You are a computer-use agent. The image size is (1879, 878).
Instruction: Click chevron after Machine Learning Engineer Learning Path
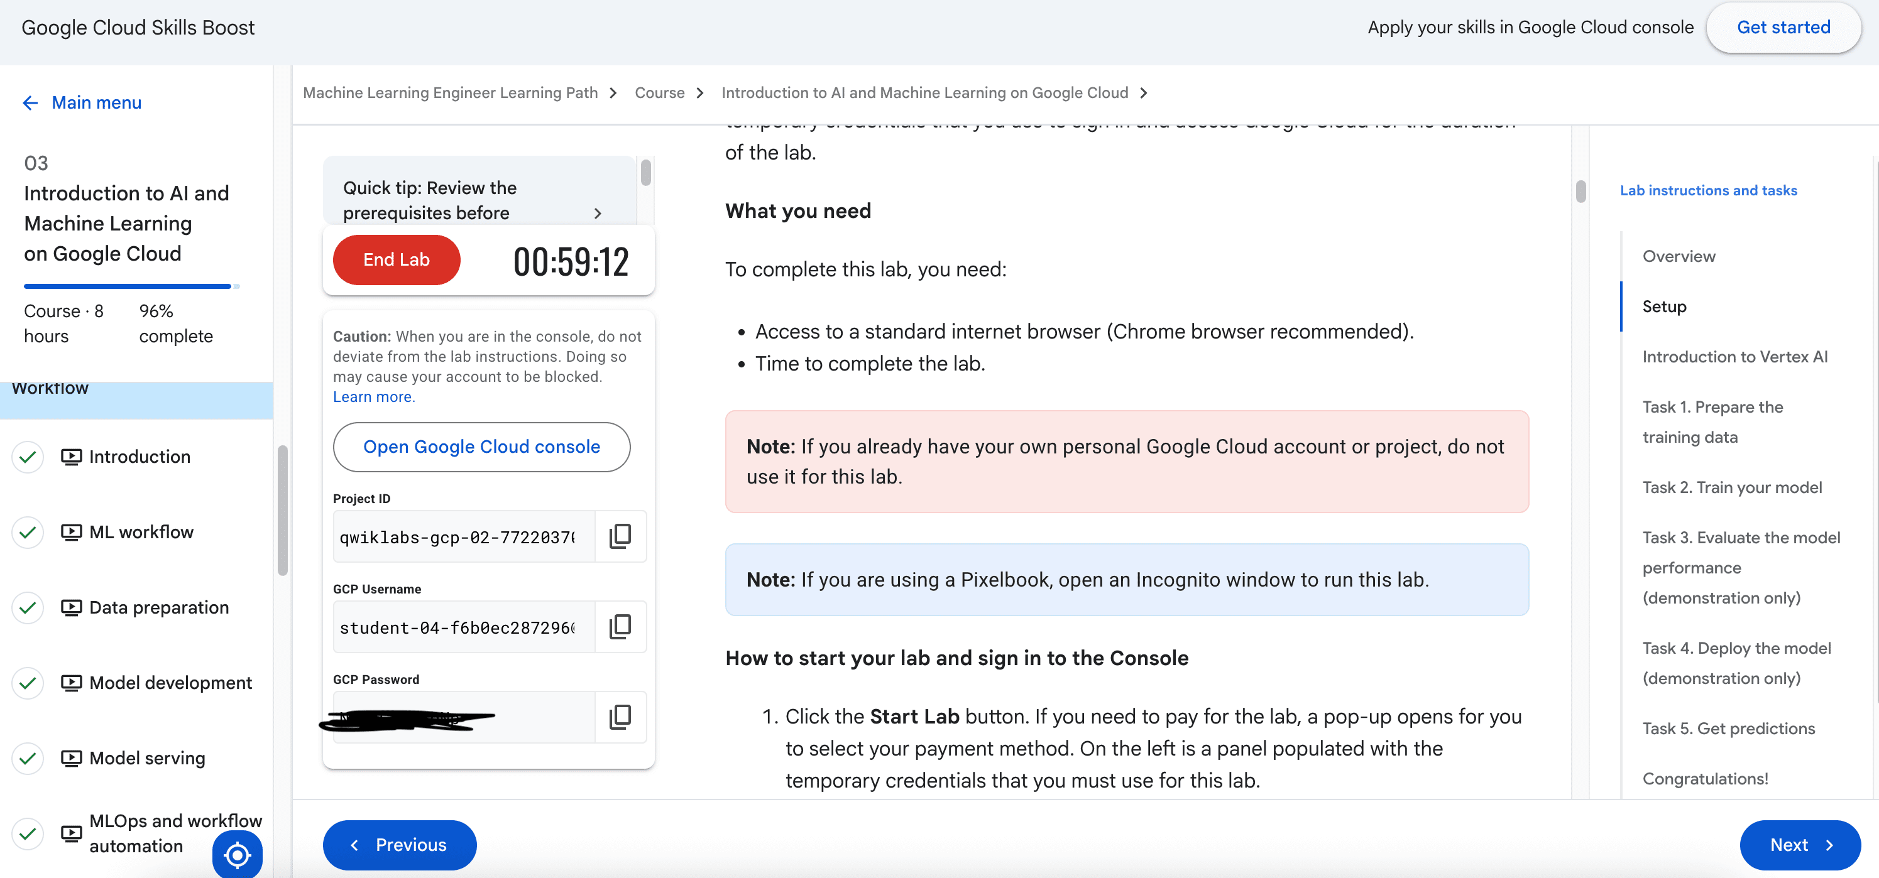[613, 94]
